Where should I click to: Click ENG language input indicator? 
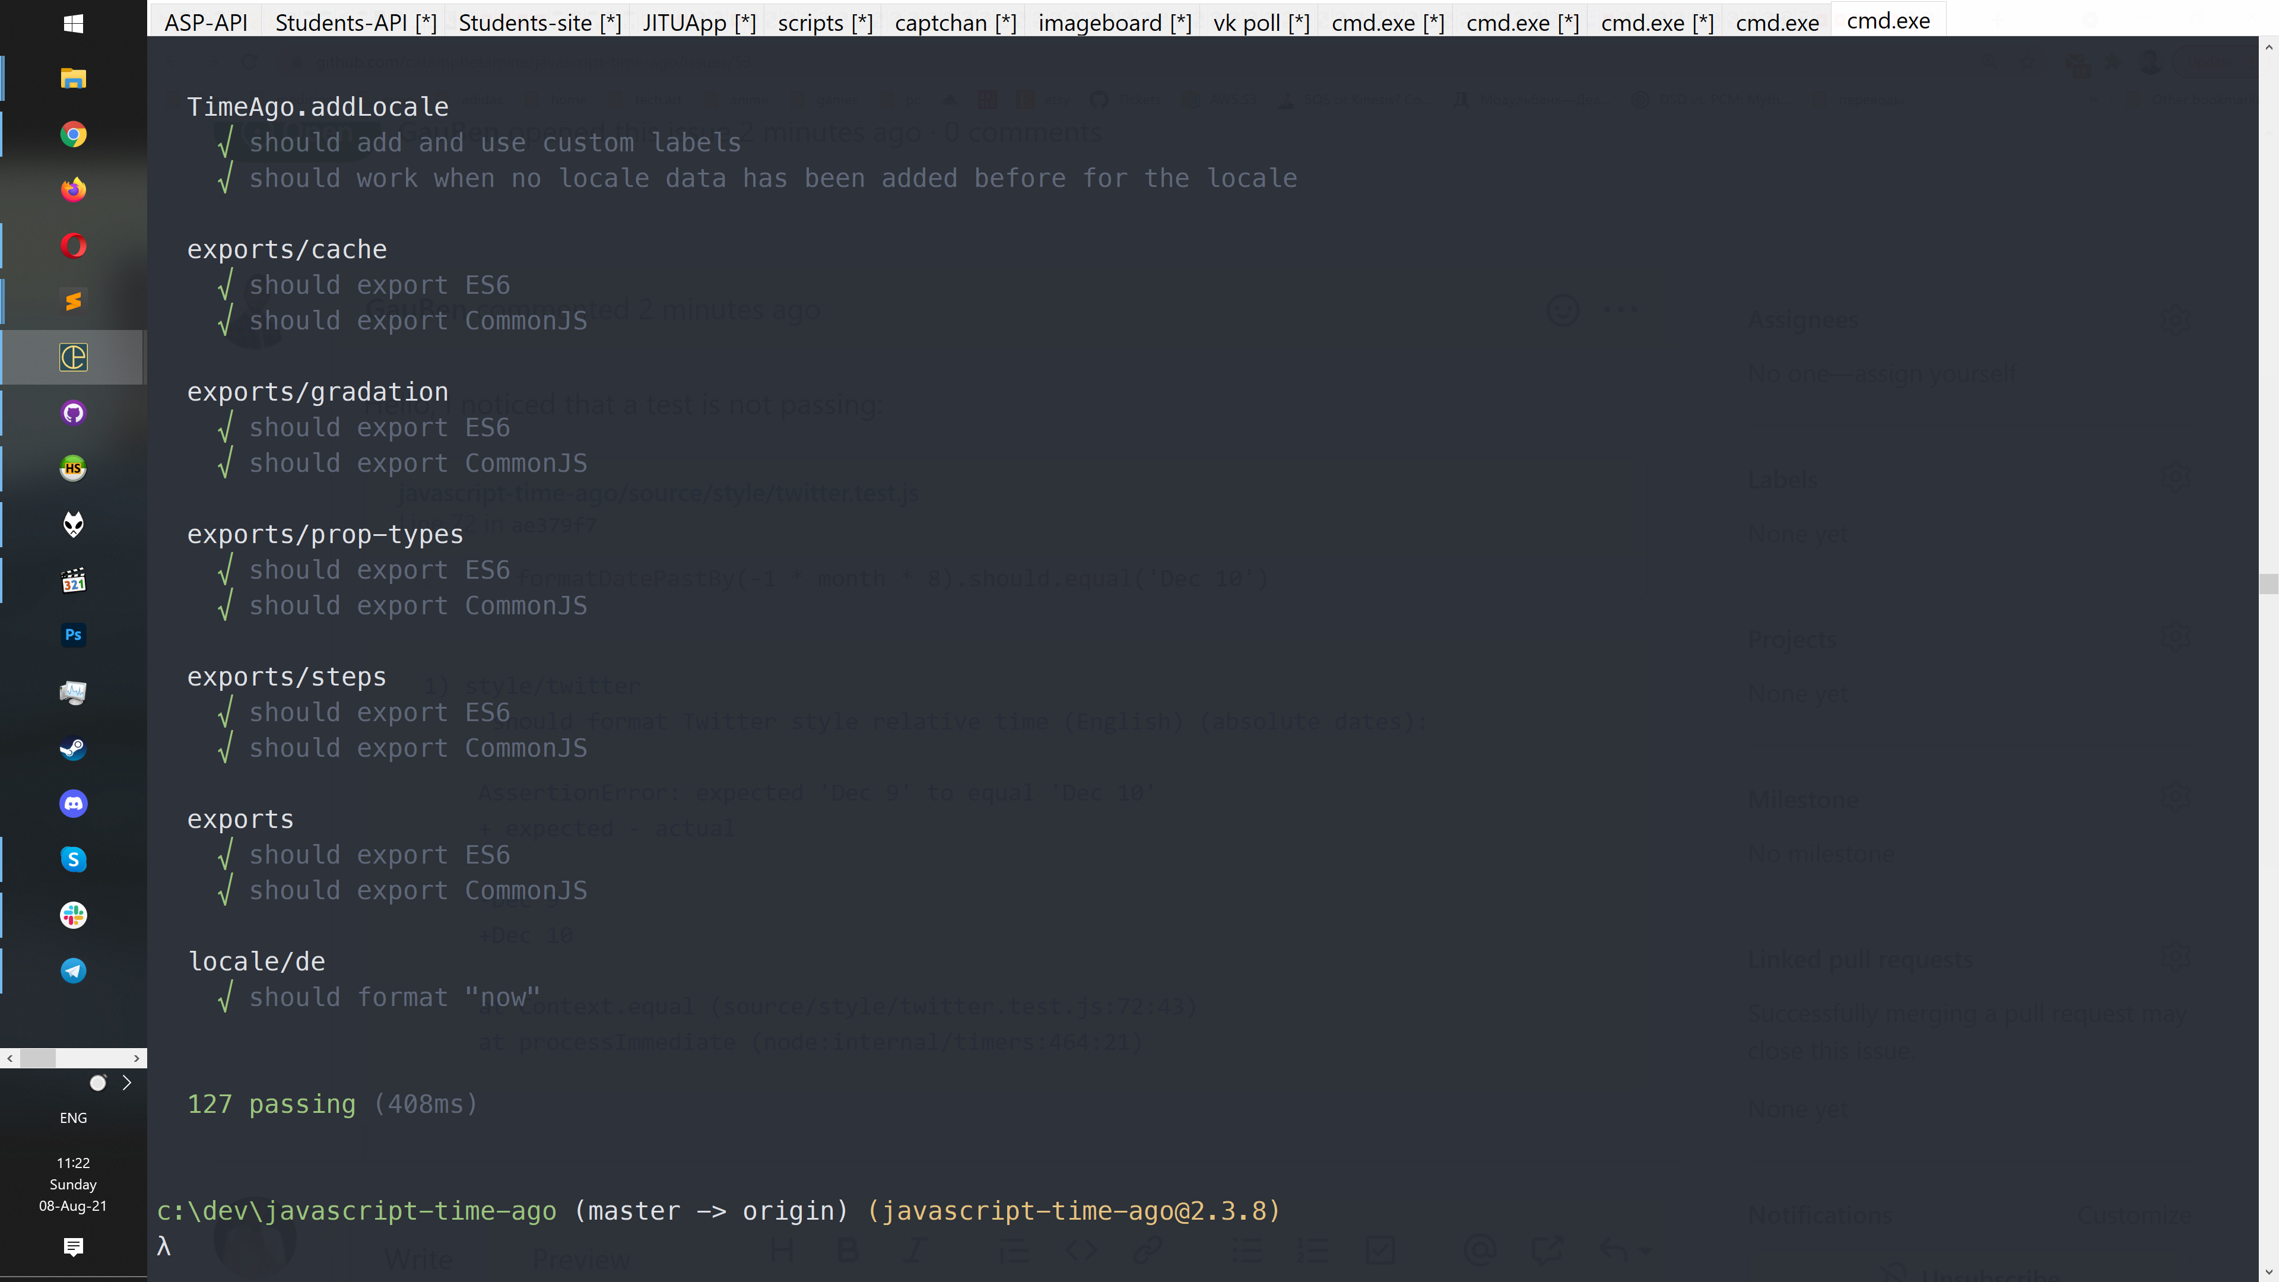[74, 1118]
